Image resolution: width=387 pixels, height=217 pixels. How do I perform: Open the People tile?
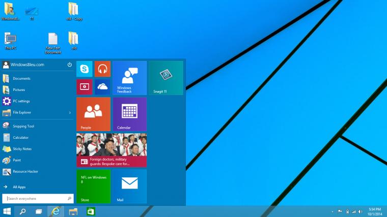click(93, 114)
